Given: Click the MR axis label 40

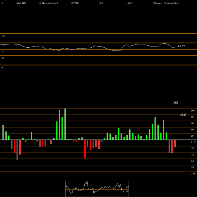Looking at the screenshot, I should pyautogui.click(x=192, y=130).
